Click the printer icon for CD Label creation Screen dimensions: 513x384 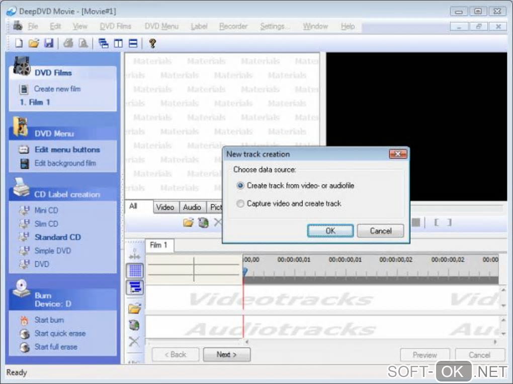click(x=21, y=187)
